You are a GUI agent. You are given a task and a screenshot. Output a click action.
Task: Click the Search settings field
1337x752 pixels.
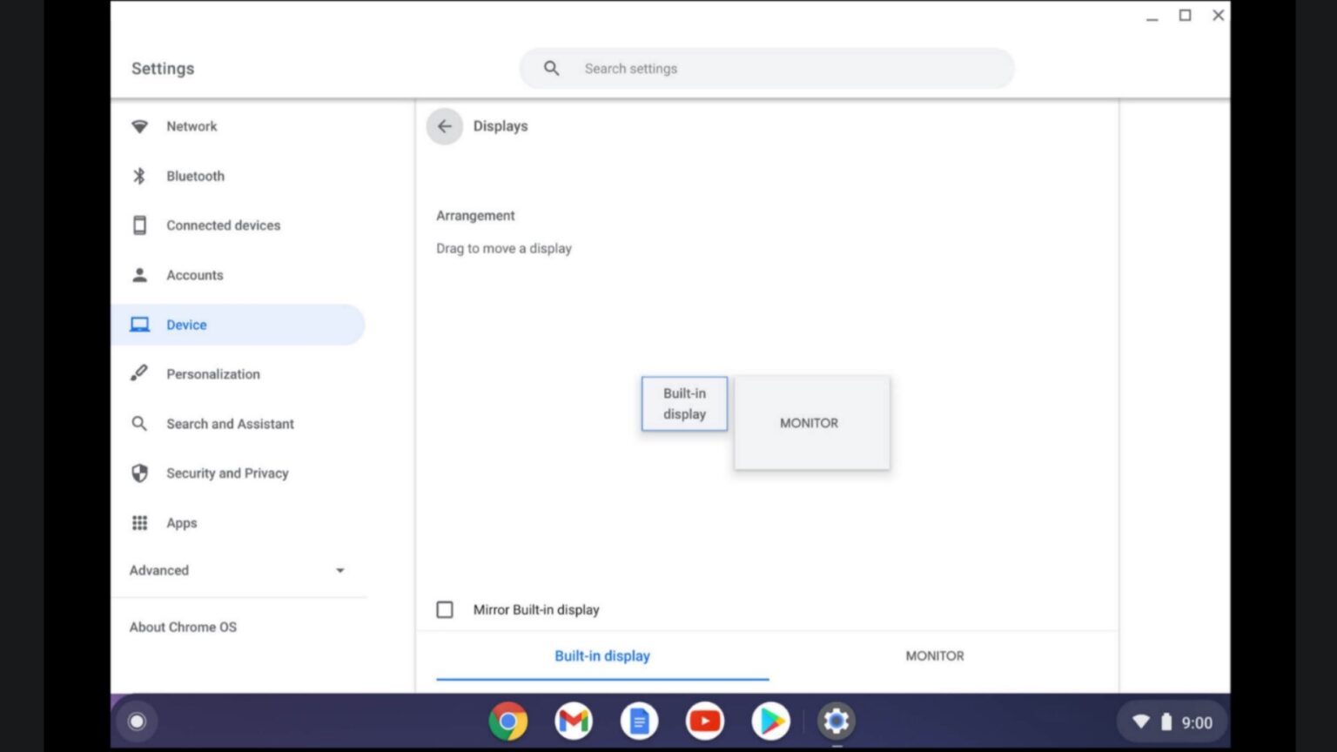click(766, 68)
